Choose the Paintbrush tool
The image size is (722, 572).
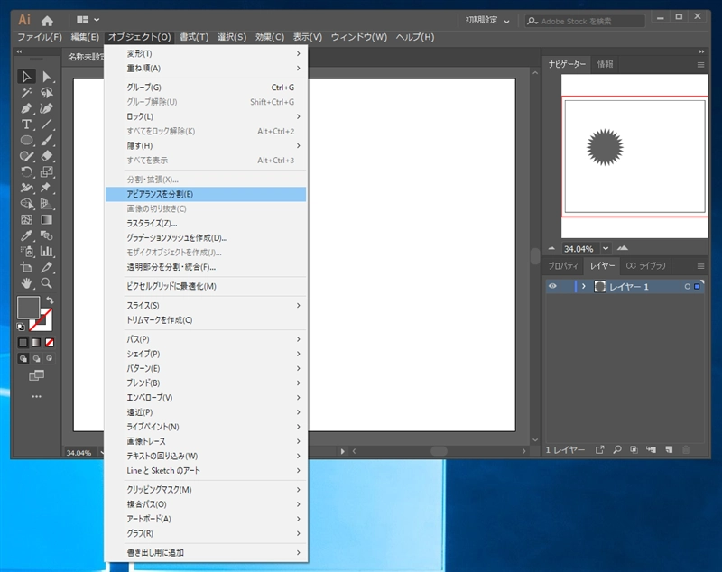(x=47, y=141)
